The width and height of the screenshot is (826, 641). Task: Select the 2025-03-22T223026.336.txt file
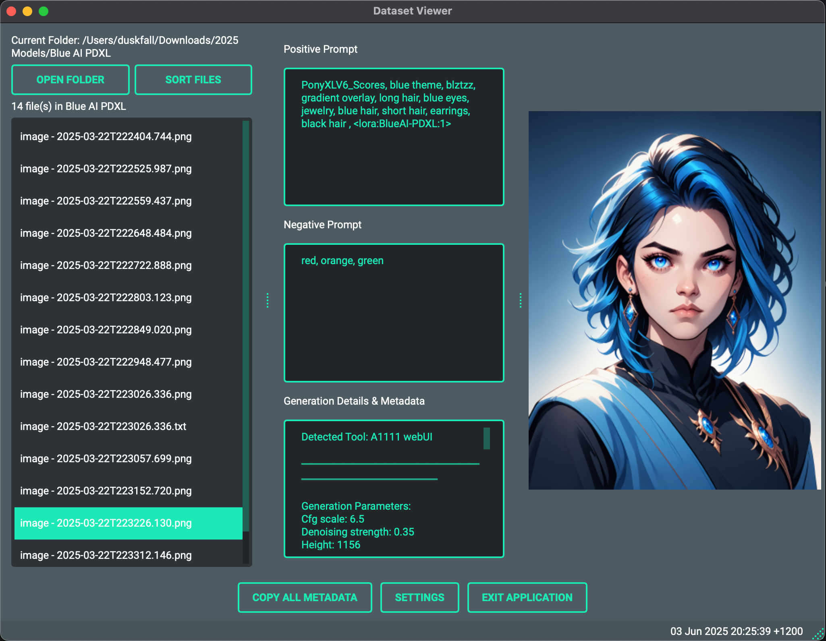pos(103,426)
